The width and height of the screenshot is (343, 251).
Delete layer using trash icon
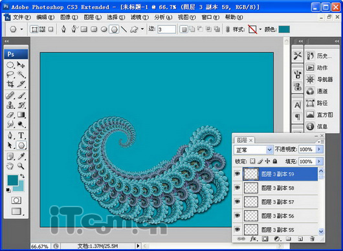pyautogui.click(x=312, y=239)
